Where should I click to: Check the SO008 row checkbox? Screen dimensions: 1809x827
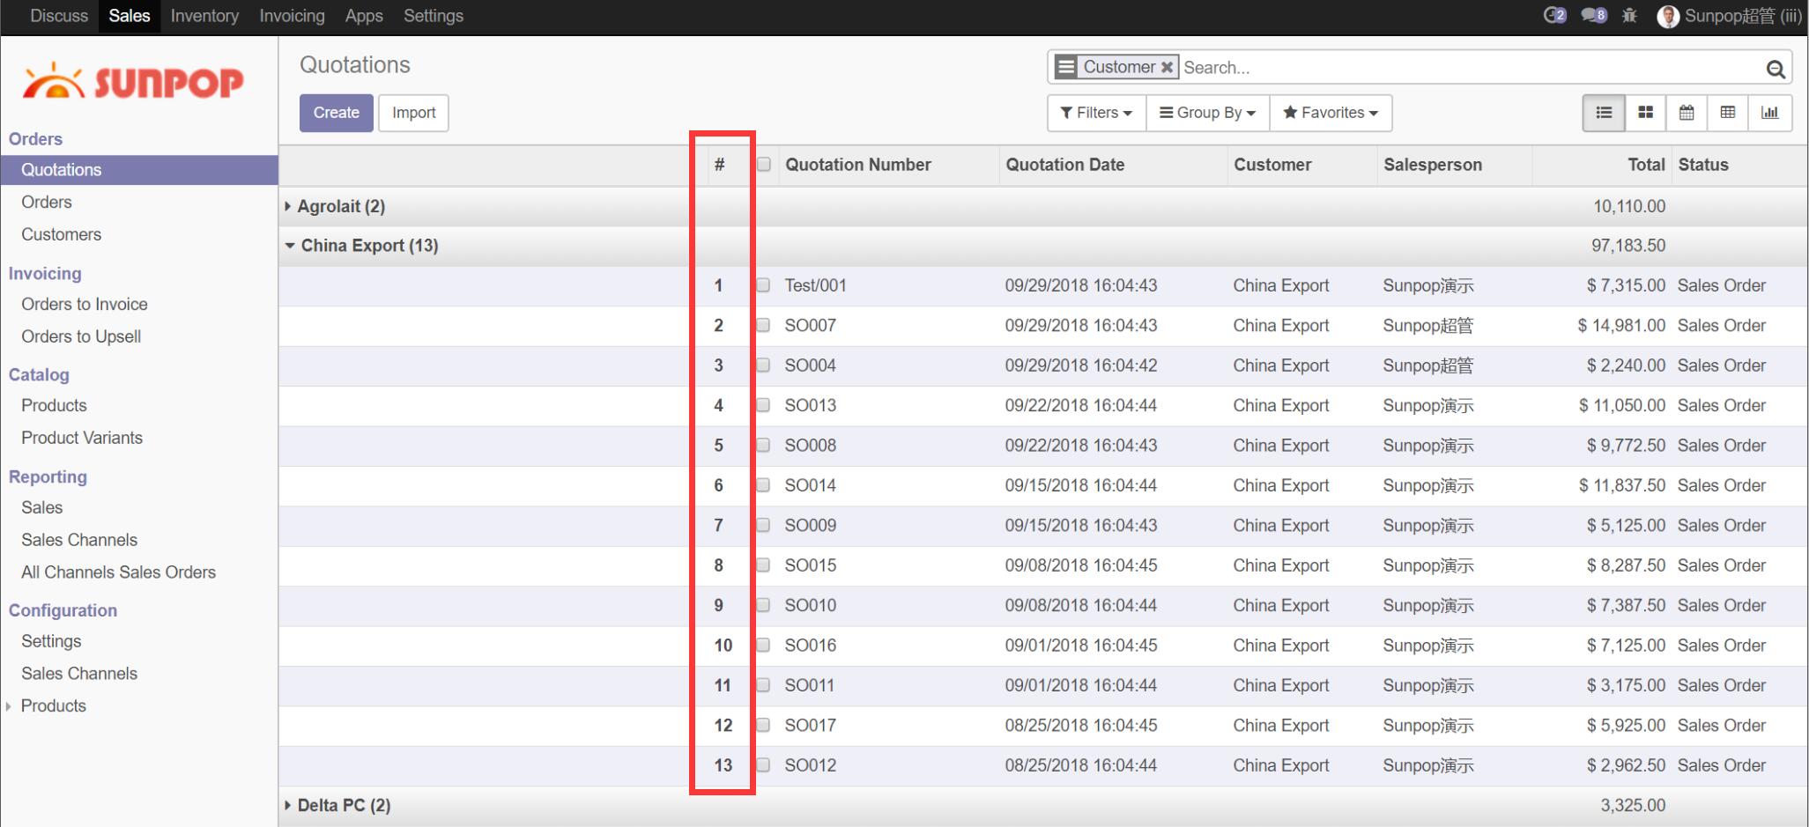point(764,445)
